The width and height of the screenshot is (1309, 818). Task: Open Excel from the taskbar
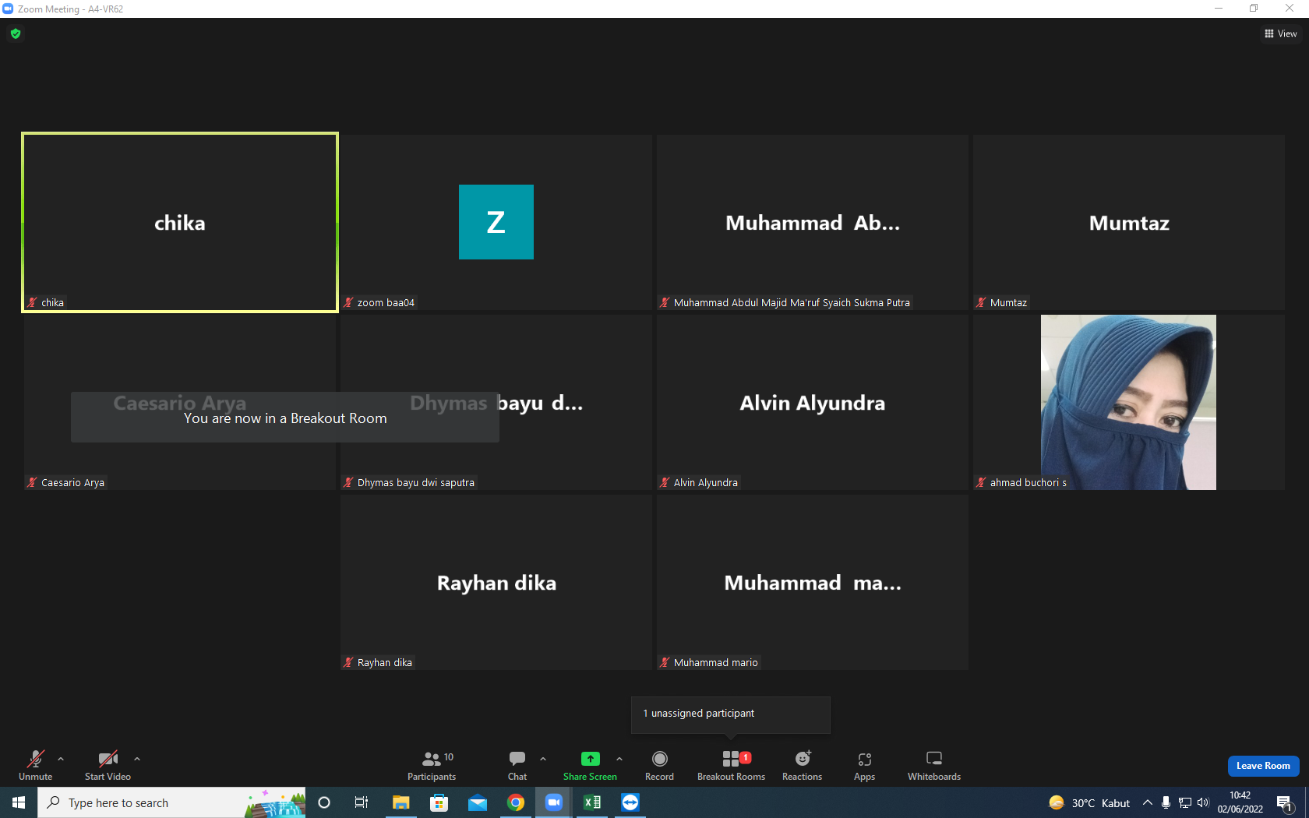[591, 802]
